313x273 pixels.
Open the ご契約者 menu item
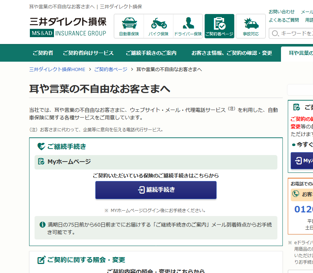click(43, 53)
